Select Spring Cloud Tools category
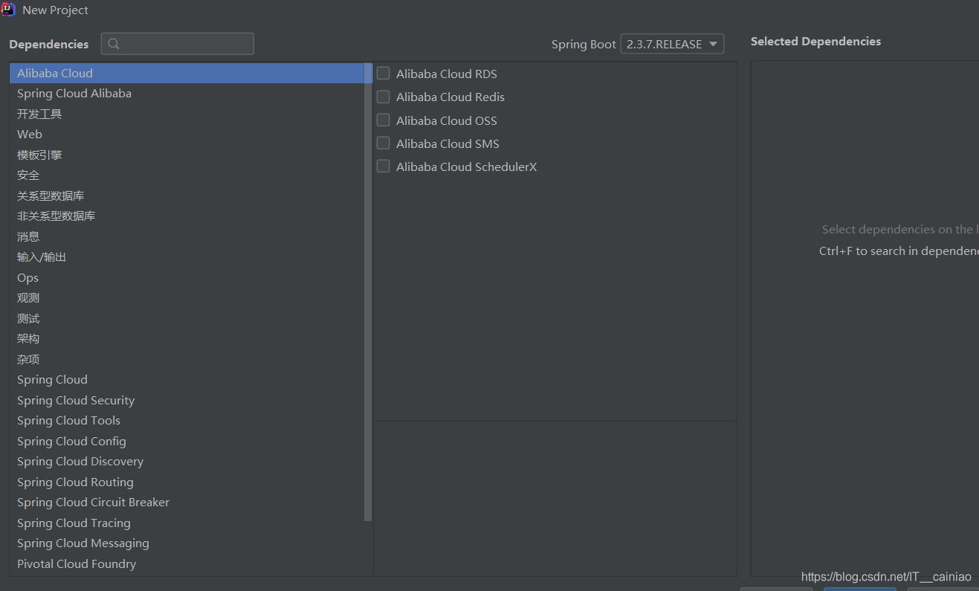The width and height of the screenshot is (979, 591). (x=187, y=421)
